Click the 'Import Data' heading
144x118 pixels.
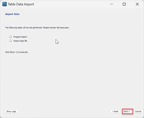point(12,14)
